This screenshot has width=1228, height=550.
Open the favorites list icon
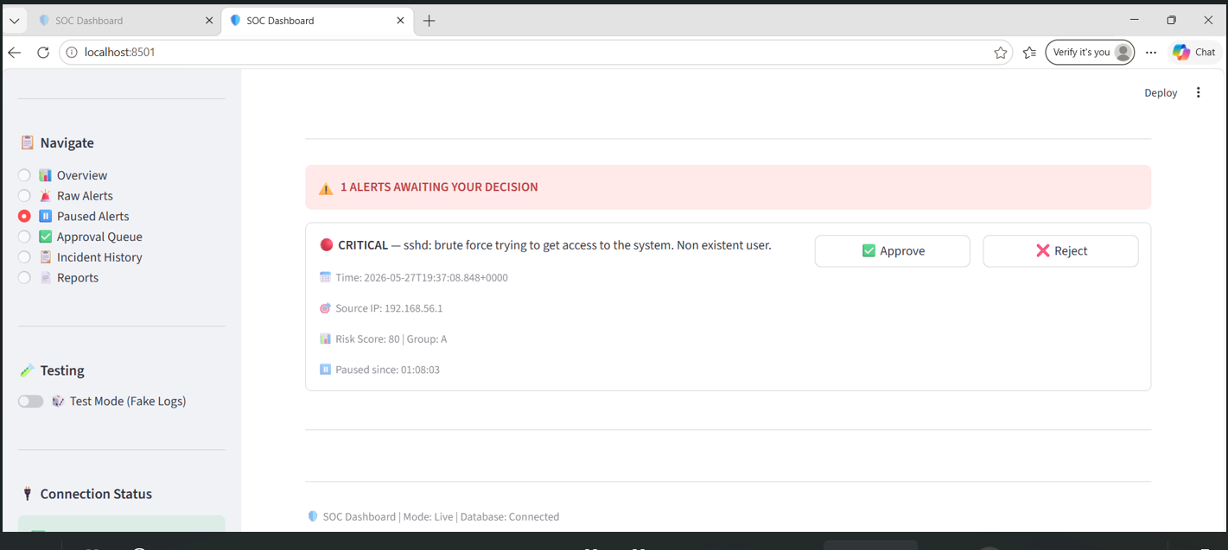tap(1029, 53)
